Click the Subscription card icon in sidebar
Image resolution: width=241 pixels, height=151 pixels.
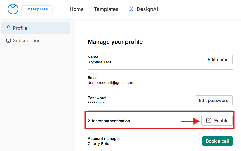(x=8, y=41)
